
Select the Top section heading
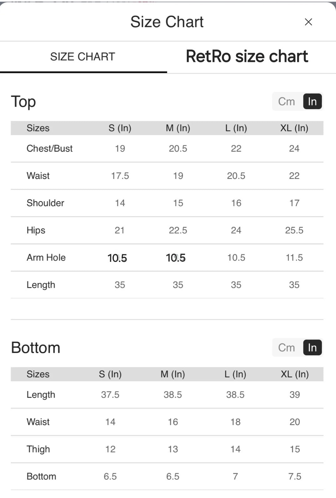[23, 102]
